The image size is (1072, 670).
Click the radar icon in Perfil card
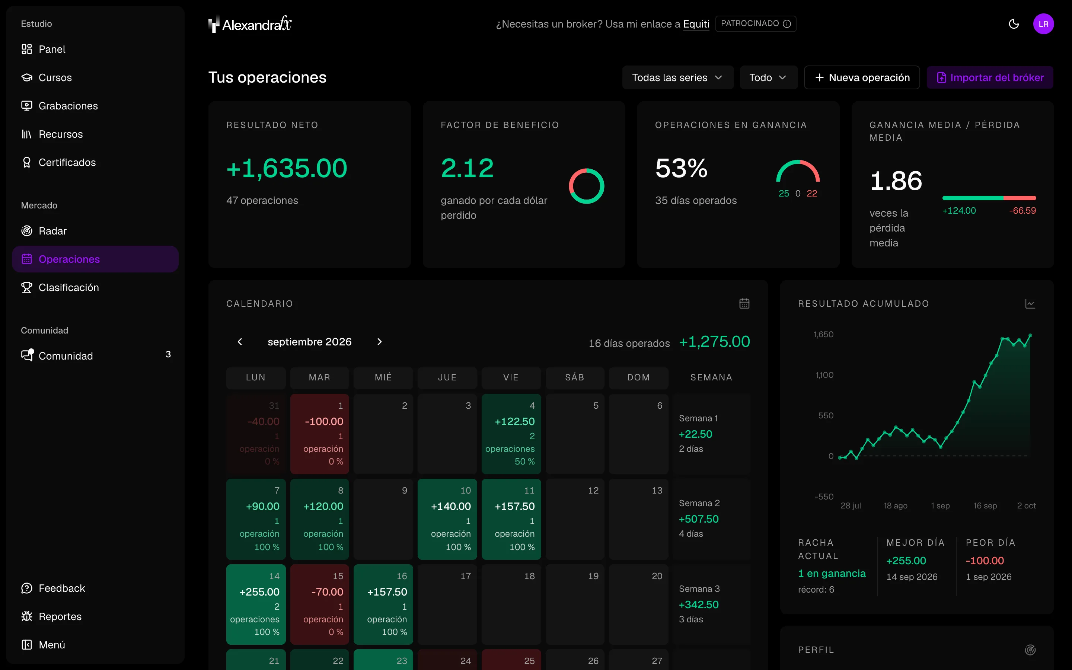click(1030, 650)
